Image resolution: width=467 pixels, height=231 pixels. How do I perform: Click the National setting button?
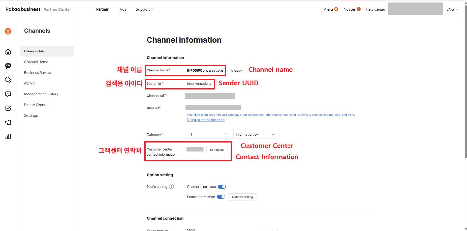[242, 197]
